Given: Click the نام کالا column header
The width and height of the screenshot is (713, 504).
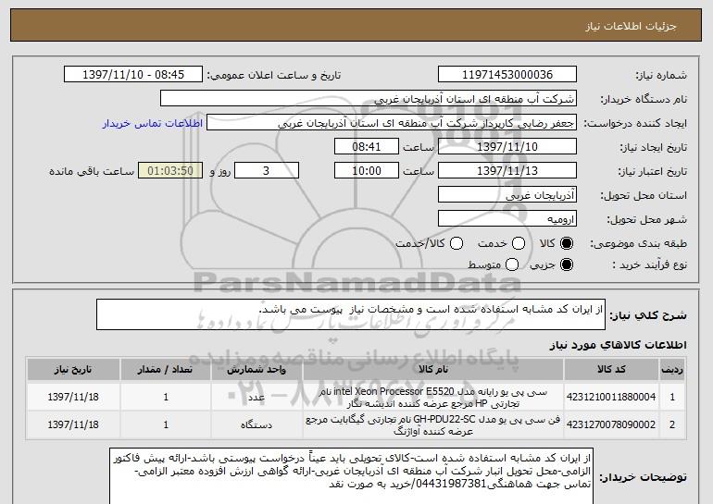Looking at the screenshot, I should click(x=433, y=370).
